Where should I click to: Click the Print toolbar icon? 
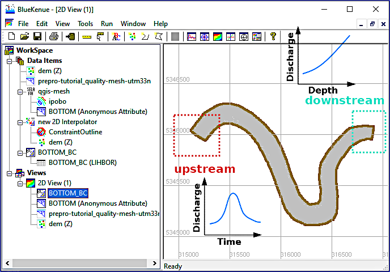[53, 36]
